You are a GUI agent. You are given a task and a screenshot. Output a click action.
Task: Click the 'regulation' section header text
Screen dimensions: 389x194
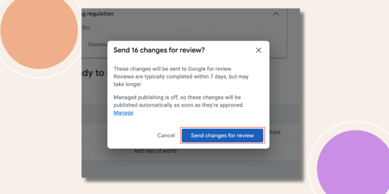pos(97,14)
